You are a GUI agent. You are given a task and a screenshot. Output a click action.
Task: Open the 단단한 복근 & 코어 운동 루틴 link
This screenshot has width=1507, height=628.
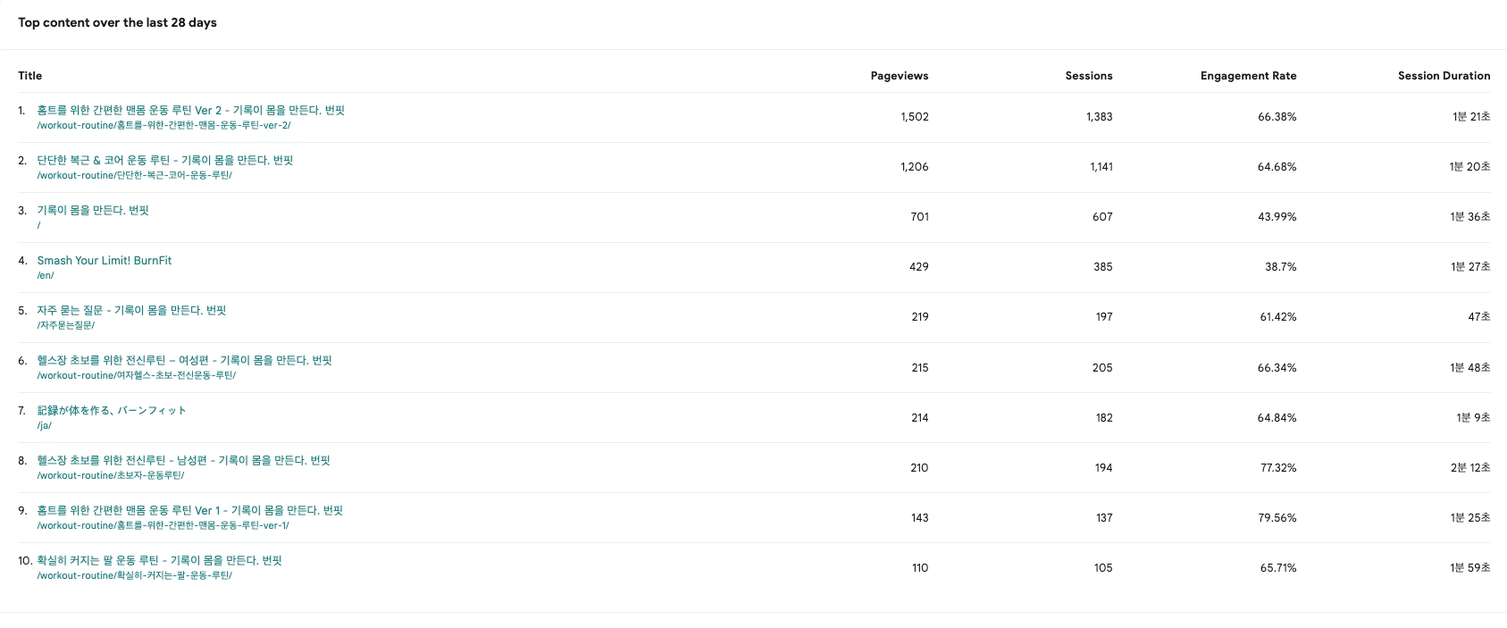pyautogui.click(x=164, y=160)
